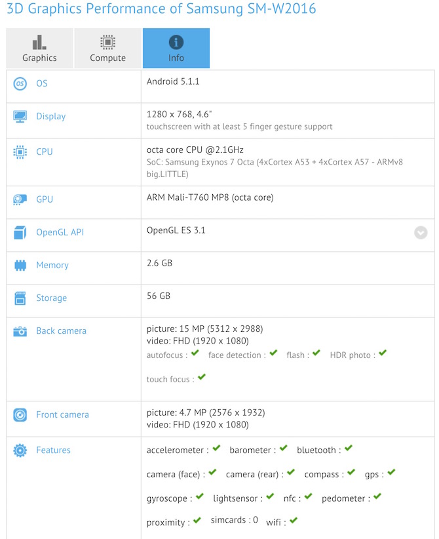Screen dimensions: 439x539
Task: Click the GPU card icon
Action: coord(20,199)
